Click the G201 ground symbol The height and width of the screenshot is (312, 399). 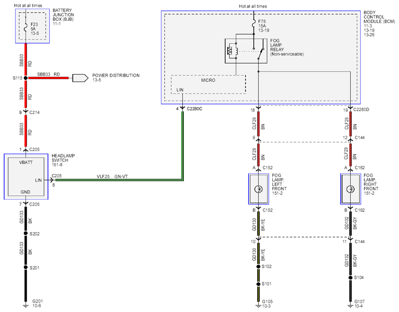click(x=25, y=305)
